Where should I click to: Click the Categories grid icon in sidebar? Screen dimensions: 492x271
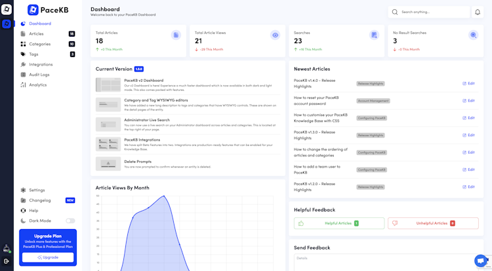click(x=23, y=44)
